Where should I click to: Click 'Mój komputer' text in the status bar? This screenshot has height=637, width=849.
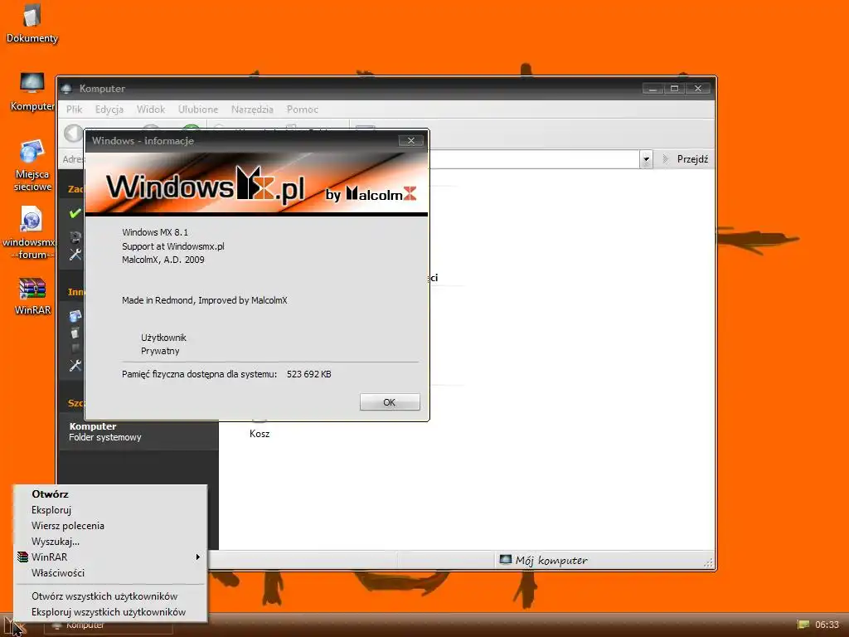click(551, 560)
